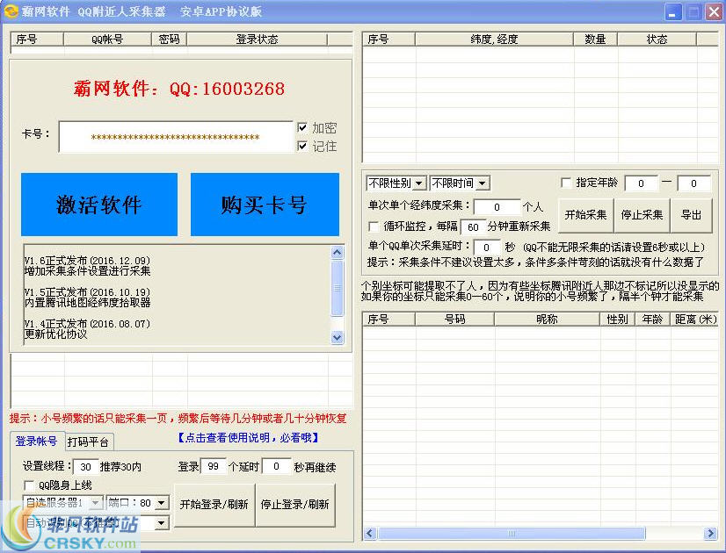Click the 单个QQ单次采集延时 seconds field
Viewport: 726px width, 553px height.
coord(486,248)
